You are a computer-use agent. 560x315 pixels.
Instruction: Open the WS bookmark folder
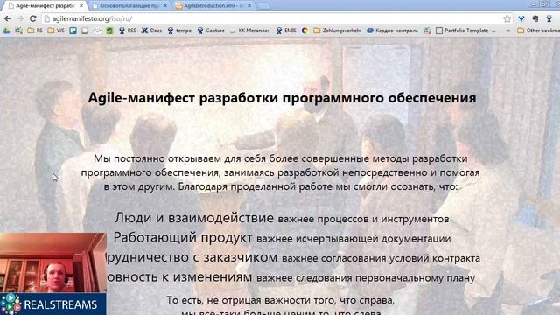56,31
